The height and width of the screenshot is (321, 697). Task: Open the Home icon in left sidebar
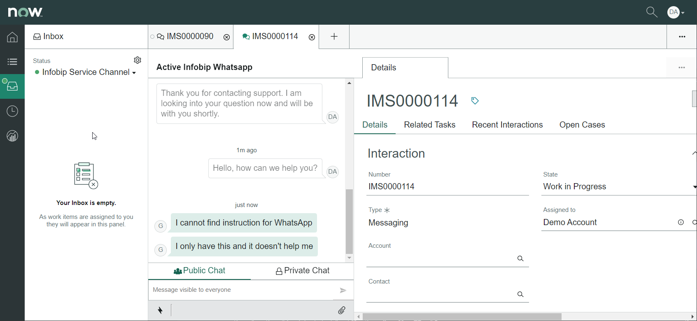coord(12,37)
